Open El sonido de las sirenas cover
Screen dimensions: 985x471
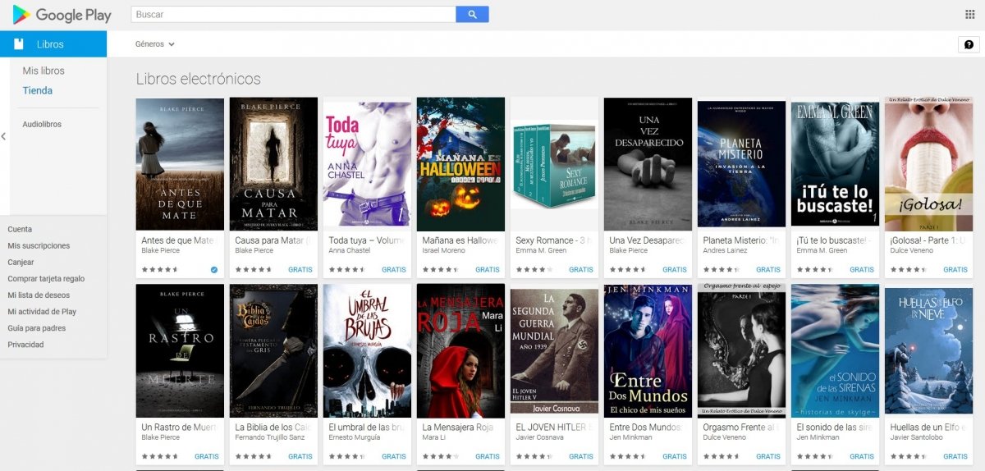(x=835, y=351)
